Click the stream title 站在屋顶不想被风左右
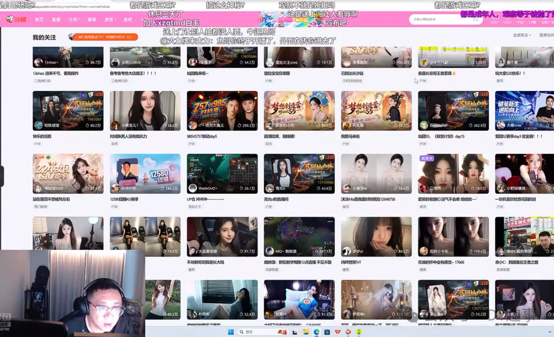The height and width of the screenshot is (337, 554). tap(51, 199)
